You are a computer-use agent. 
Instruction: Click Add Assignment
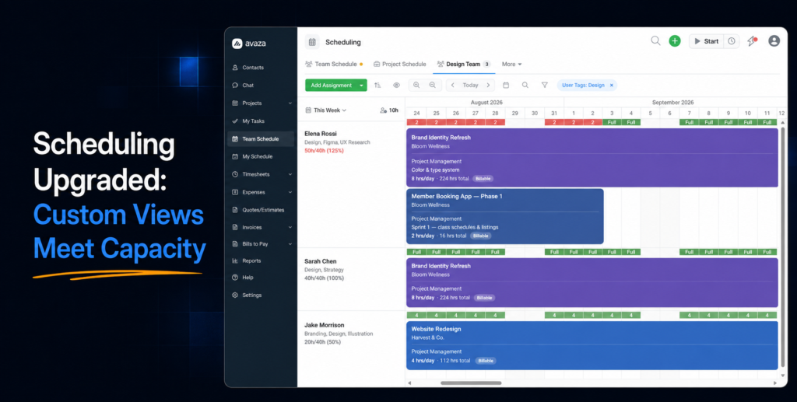coord(332,86)
